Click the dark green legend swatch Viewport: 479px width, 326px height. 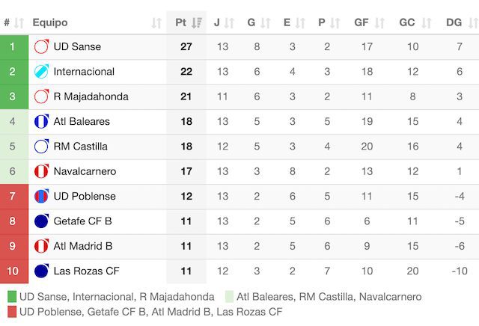coord(12,296)
